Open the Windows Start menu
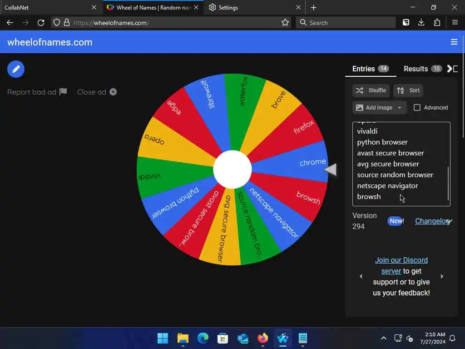The image size is (465, 349). tap(163, 338)
